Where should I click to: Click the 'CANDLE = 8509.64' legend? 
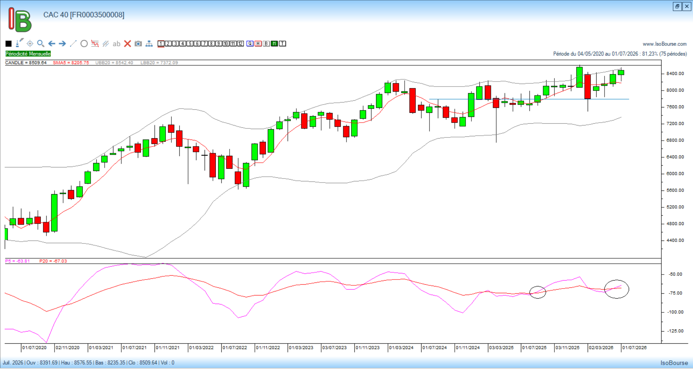pos(26,63)
